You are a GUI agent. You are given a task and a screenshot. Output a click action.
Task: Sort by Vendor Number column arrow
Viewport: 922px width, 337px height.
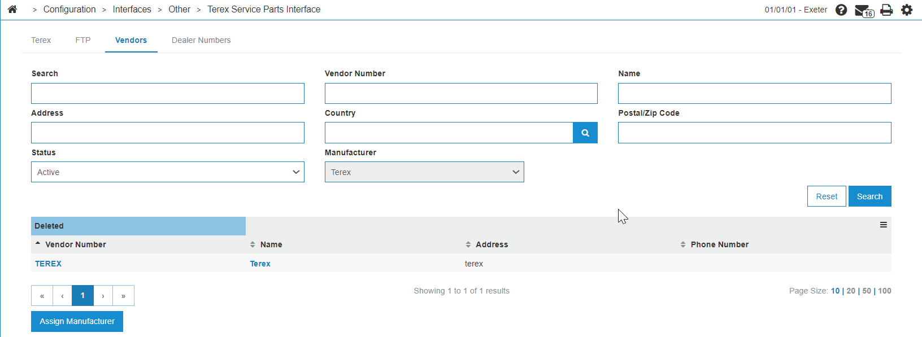tap(38, 244)
